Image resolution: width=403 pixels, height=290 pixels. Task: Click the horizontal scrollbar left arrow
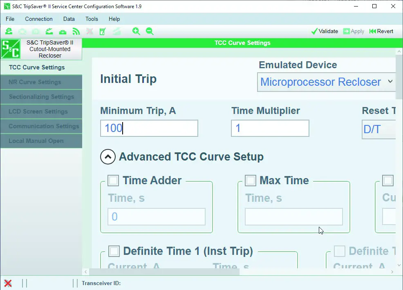pyautogui.click(x=85, y=272)
